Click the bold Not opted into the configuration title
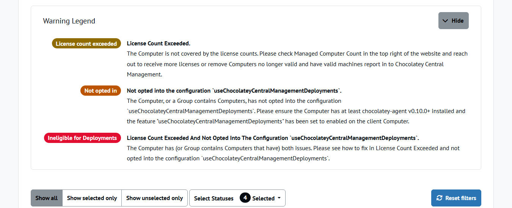512x208 pixels. point(234,91)
